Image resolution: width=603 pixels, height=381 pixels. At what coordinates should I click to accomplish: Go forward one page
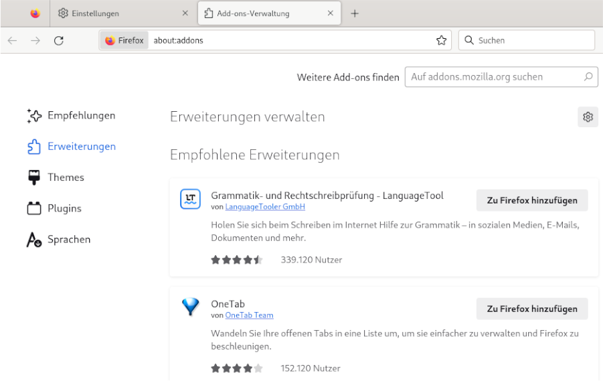35,40
